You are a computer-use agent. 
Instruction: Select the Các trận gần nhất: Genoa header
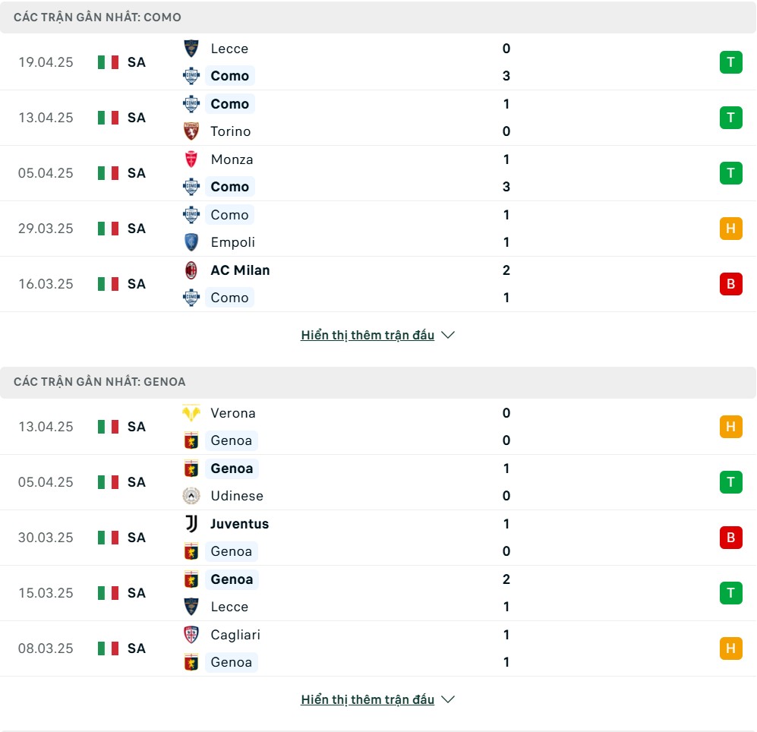[x=378, y=382]
